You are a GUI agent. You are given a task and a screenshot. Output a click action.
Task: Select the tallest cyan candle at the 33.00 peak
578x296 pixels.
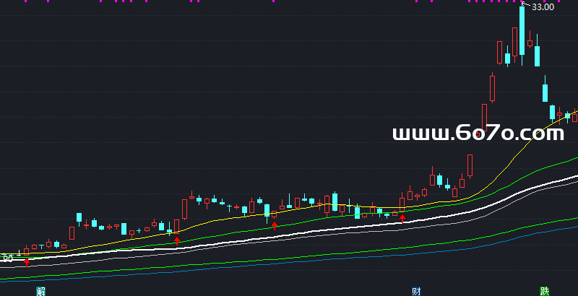(522, 30)
